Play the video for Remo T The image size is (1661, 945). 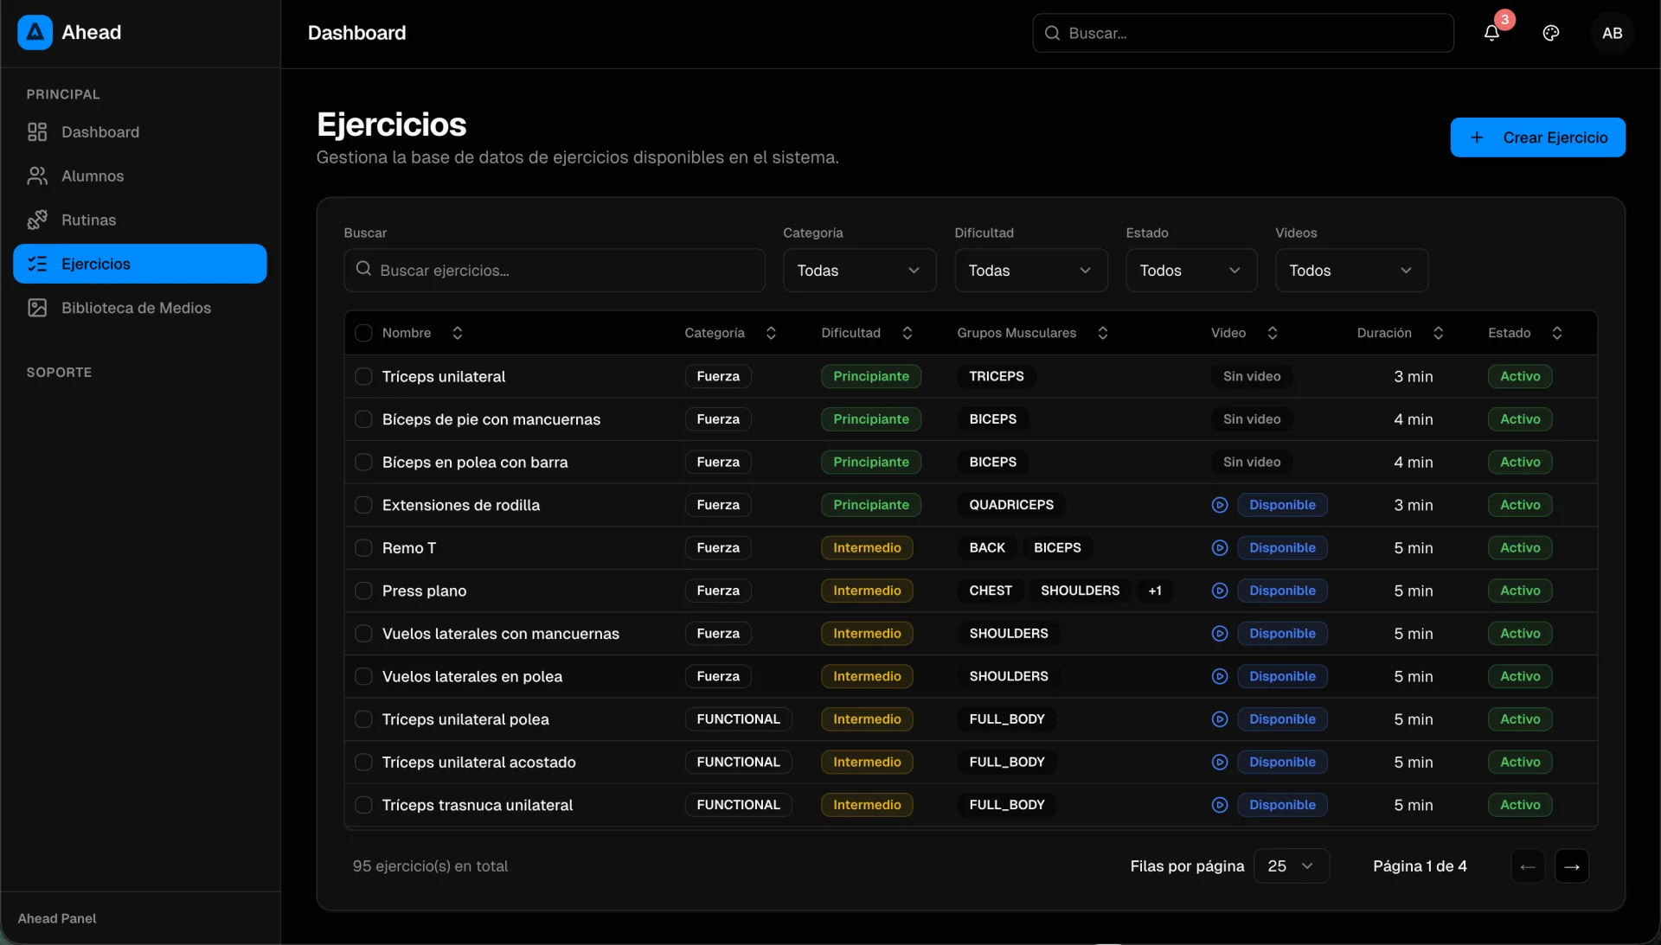click(1220, 548)
